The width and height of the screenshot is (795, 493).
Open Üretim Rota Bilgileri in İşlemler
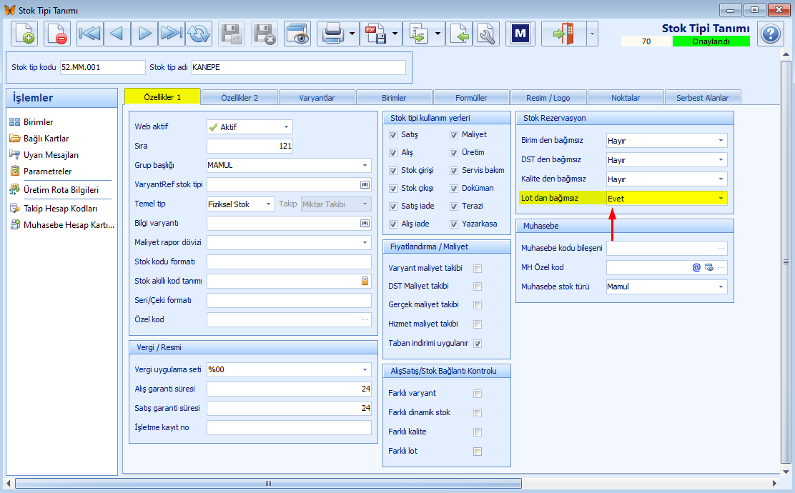click(61, 190)
